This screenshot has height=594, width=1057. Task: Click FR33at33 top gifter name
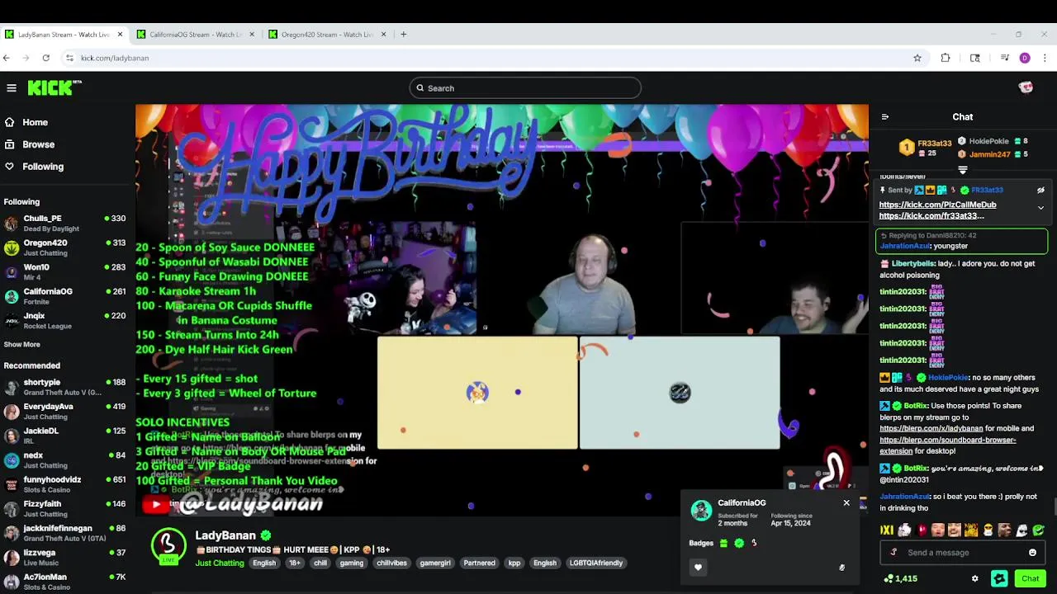935,144
